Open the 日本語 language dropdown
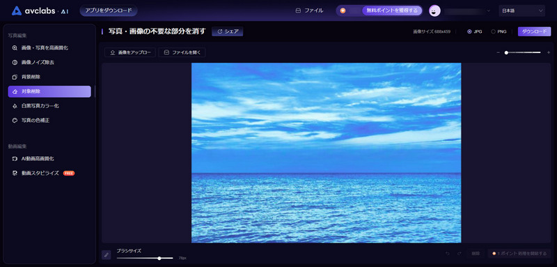The image size is (557, 267). point(521,10)
